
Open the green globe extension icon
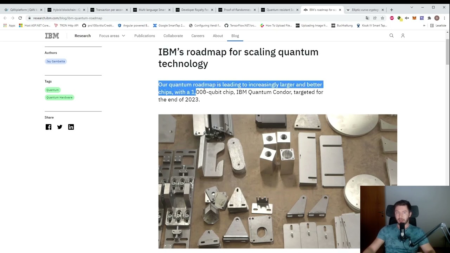pos(399,18)
